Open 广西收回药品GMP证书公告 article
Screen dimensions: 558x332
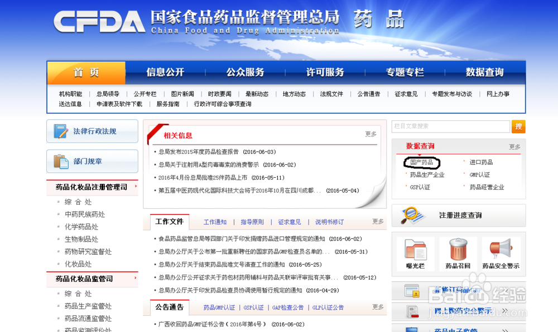coord(211,324)
